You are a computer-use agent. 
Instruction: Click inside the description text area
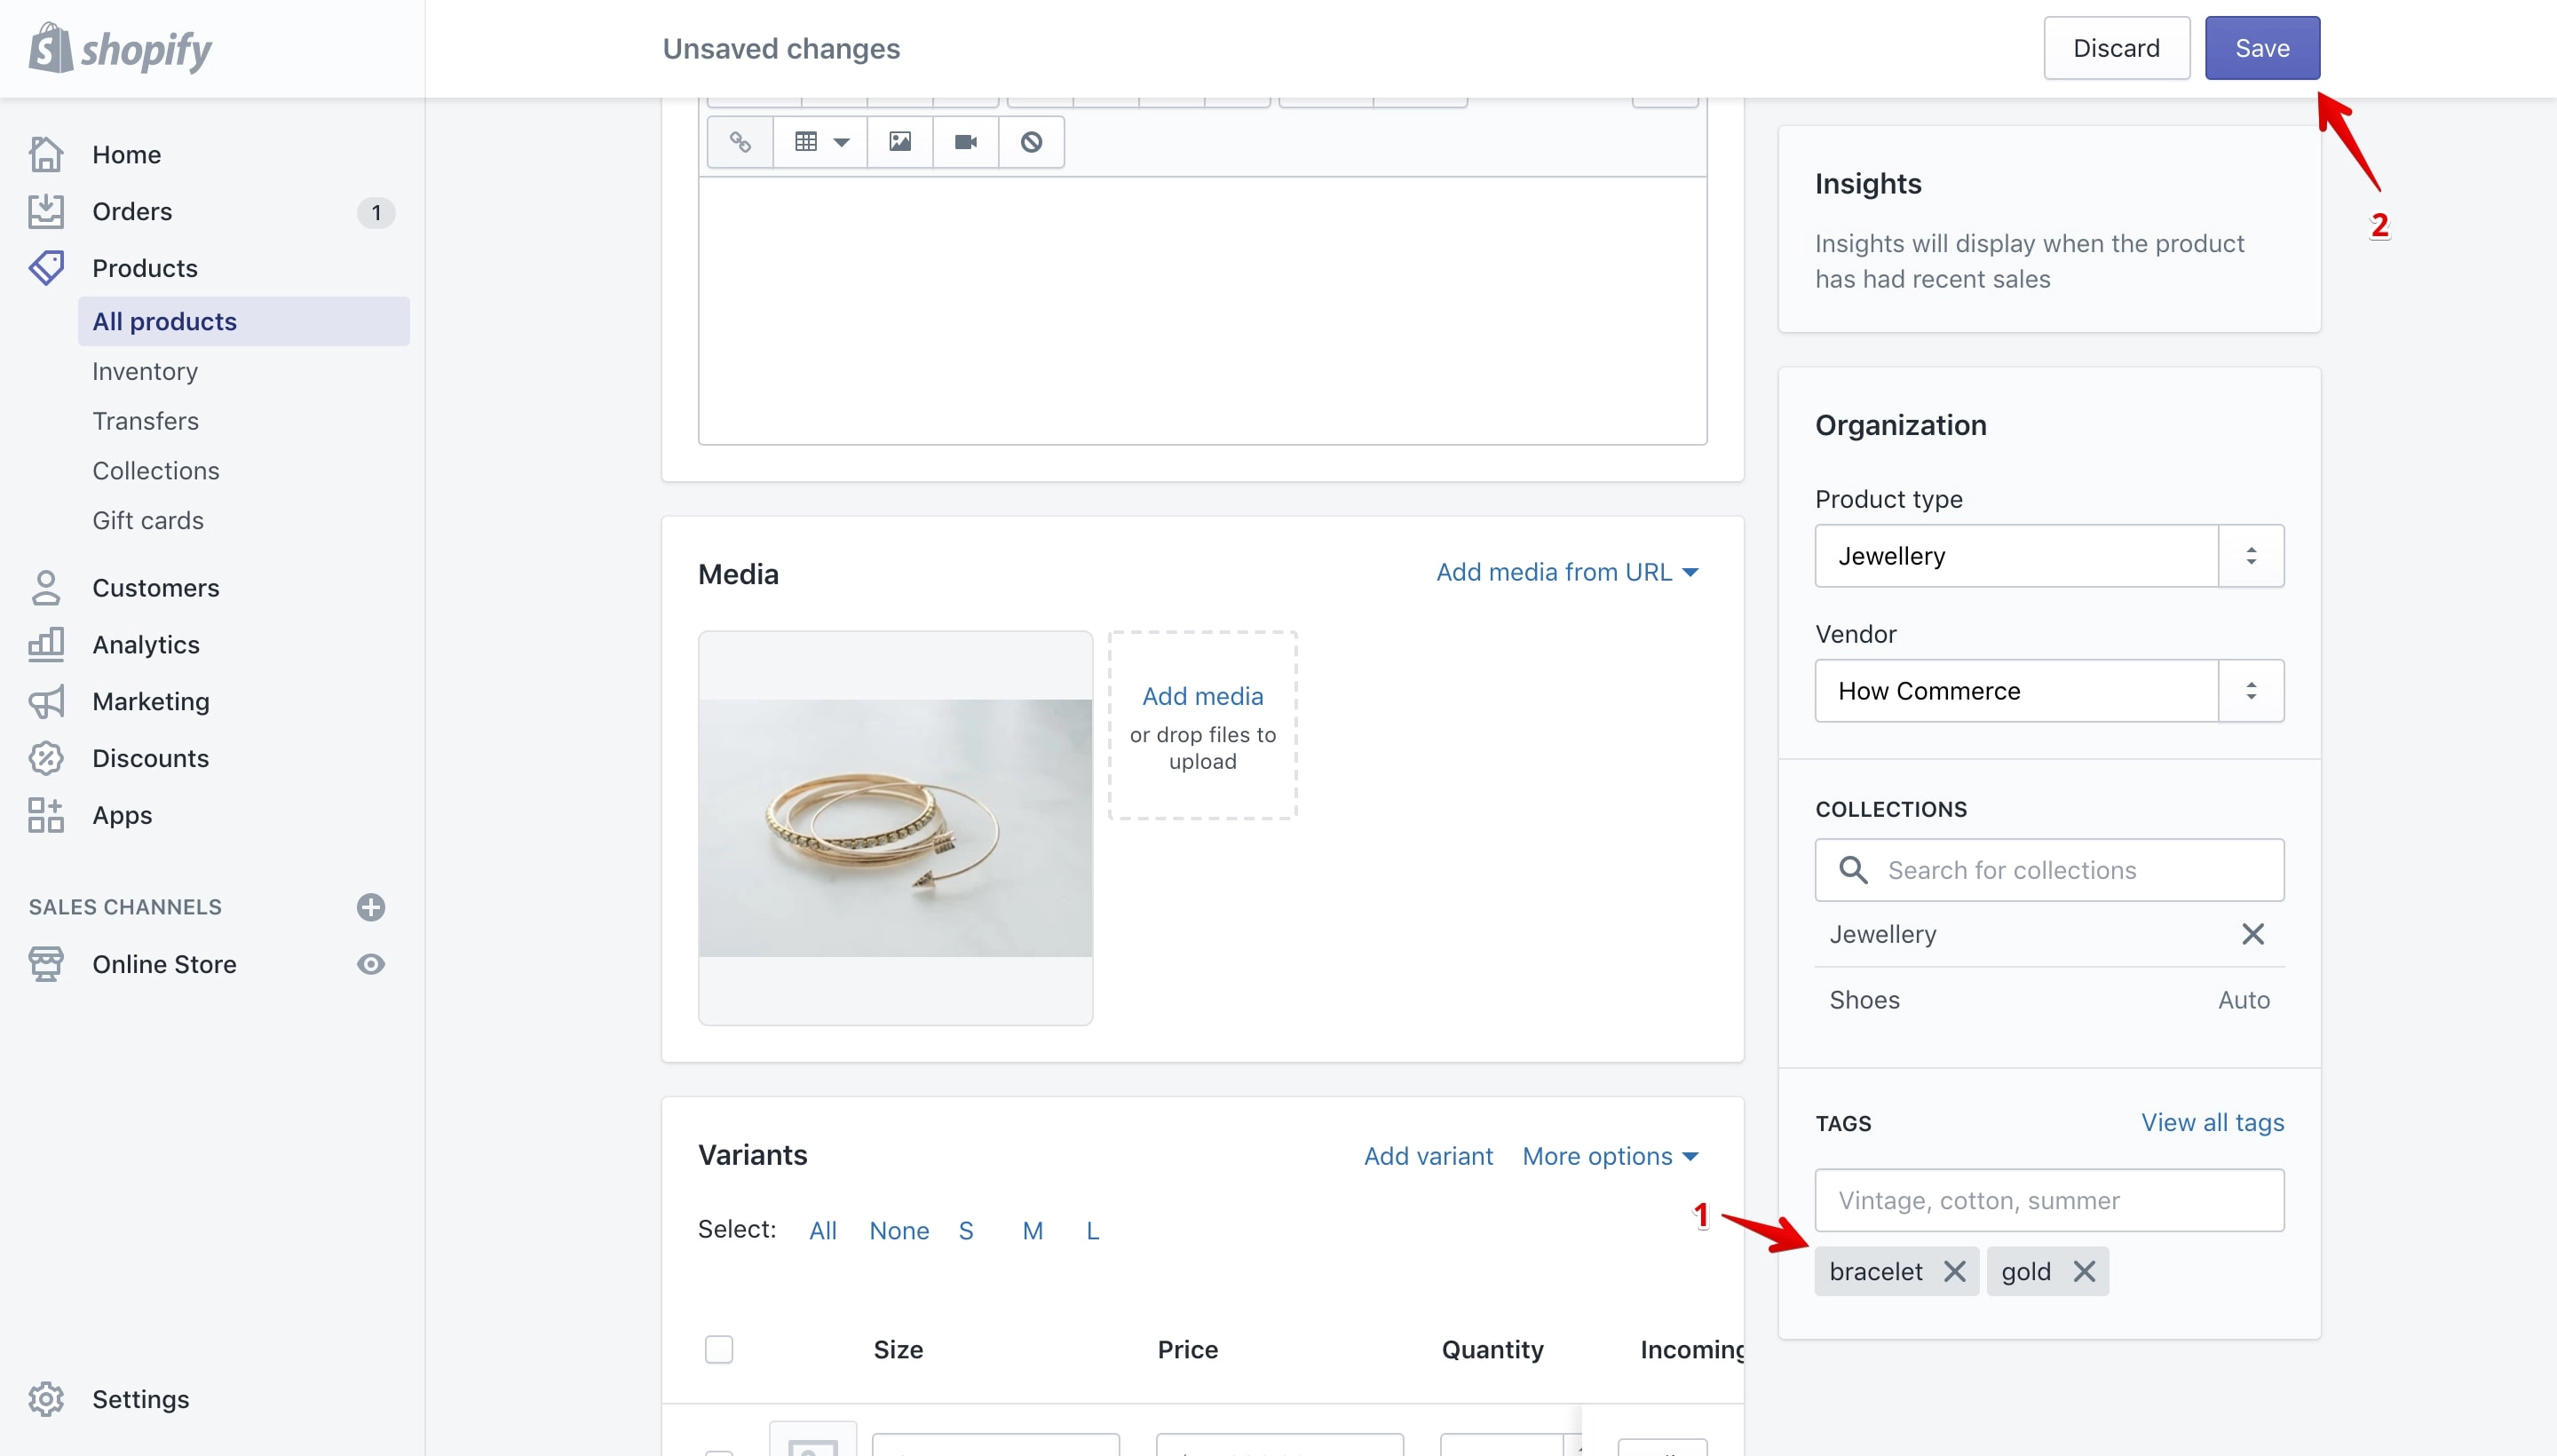coord(1203,311)
